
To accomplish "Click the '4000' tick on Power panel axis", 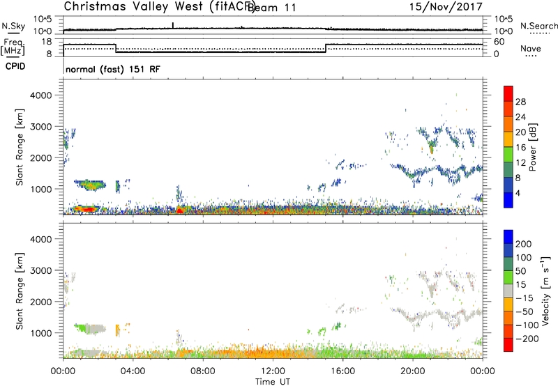I will [x=41, y=95].
